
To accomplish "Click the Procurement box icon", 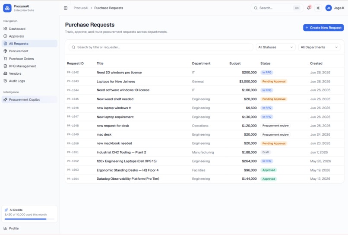I will (x=5, y=51).
